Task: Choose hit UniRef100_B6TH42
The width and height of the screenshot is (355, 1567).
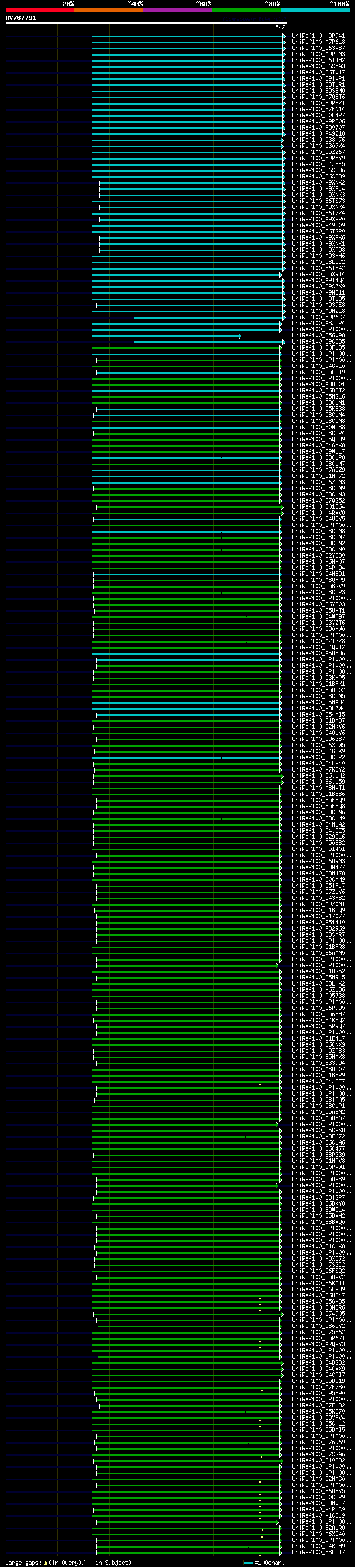Action: tap(318, 268)
